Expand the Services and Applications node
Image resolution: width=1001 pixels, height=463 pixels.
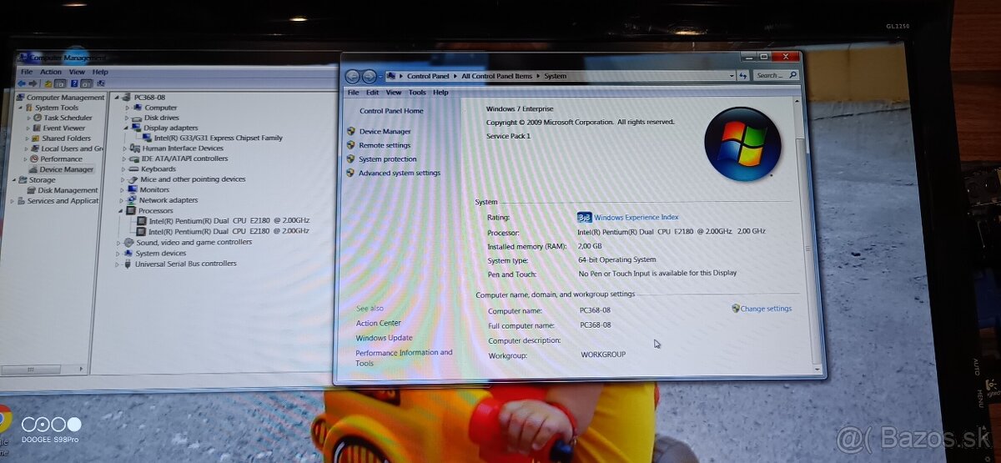pos(12,201)
